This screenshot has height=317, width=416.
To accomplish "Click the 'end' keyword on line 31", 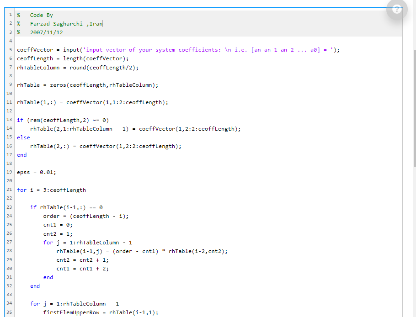I will coord(48,277).
